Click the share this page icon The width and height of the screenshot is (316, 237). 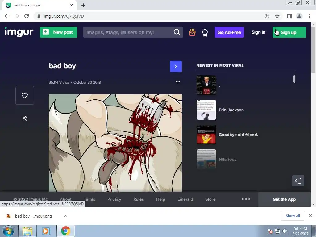pos(267,16)
